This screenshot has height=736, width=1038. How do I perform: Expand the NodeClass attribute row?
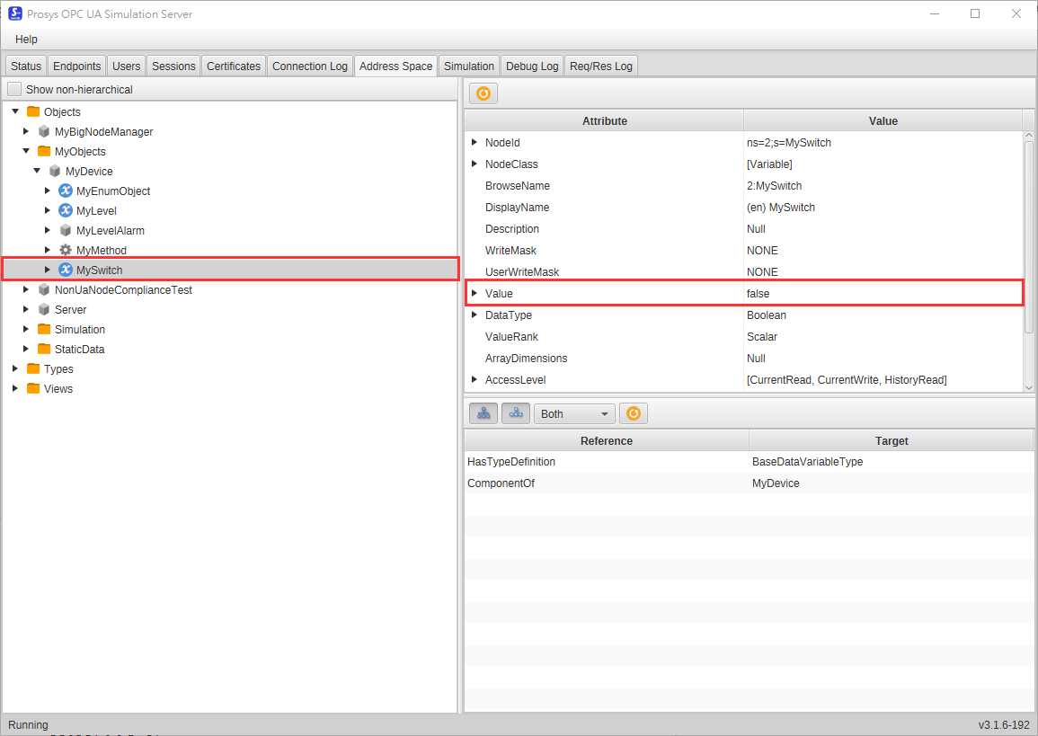[x=475, y=164]
